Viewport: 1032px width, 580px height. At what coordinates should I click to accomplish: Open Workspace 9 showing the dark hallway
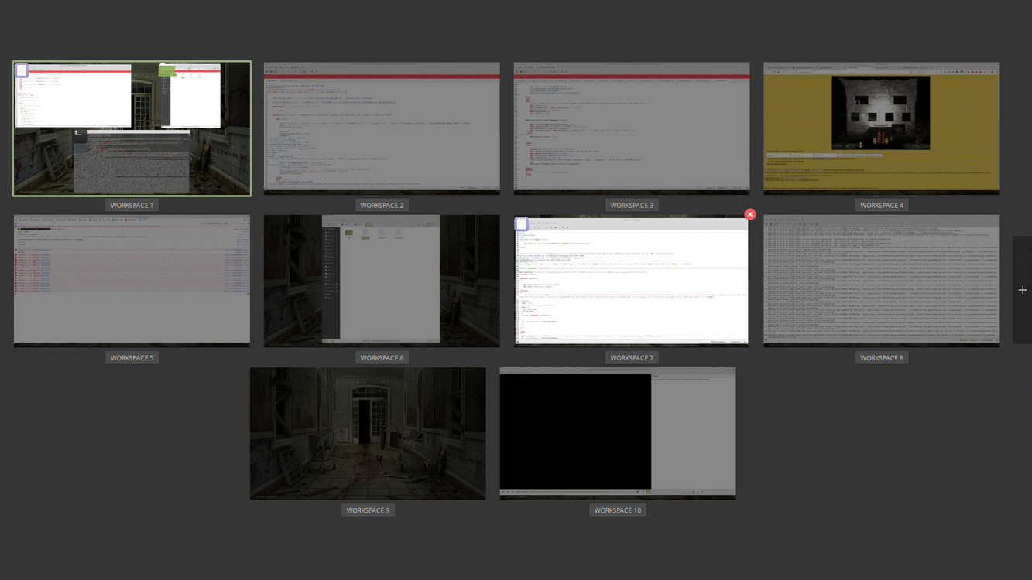point(368,433)
